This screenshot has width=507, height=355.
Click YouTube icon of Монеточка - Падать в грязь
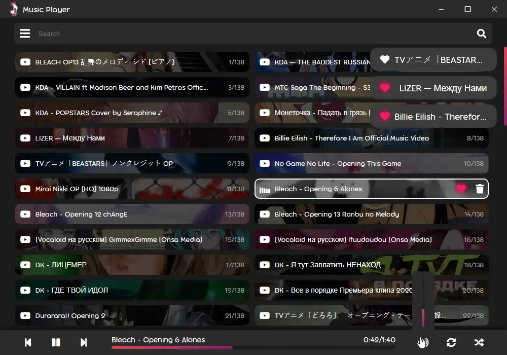pos(265,113)
